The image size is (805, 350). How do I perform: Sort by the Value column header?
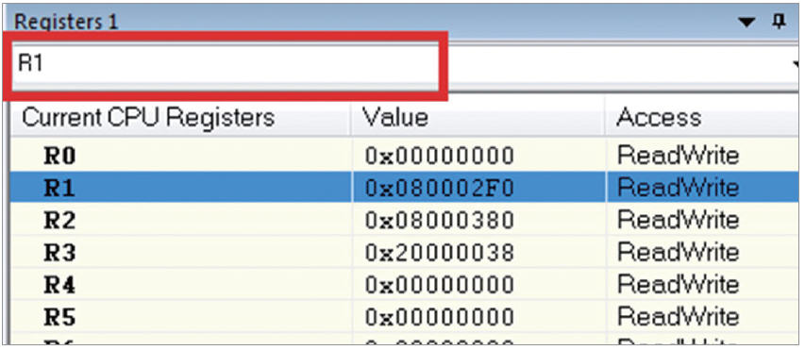click(x=478, y=118)
